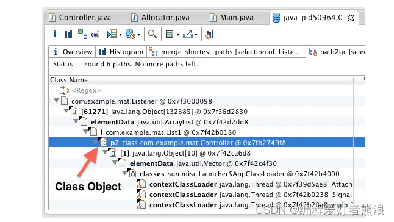Open the Histogram sub-tab

[x=121, y=52]
